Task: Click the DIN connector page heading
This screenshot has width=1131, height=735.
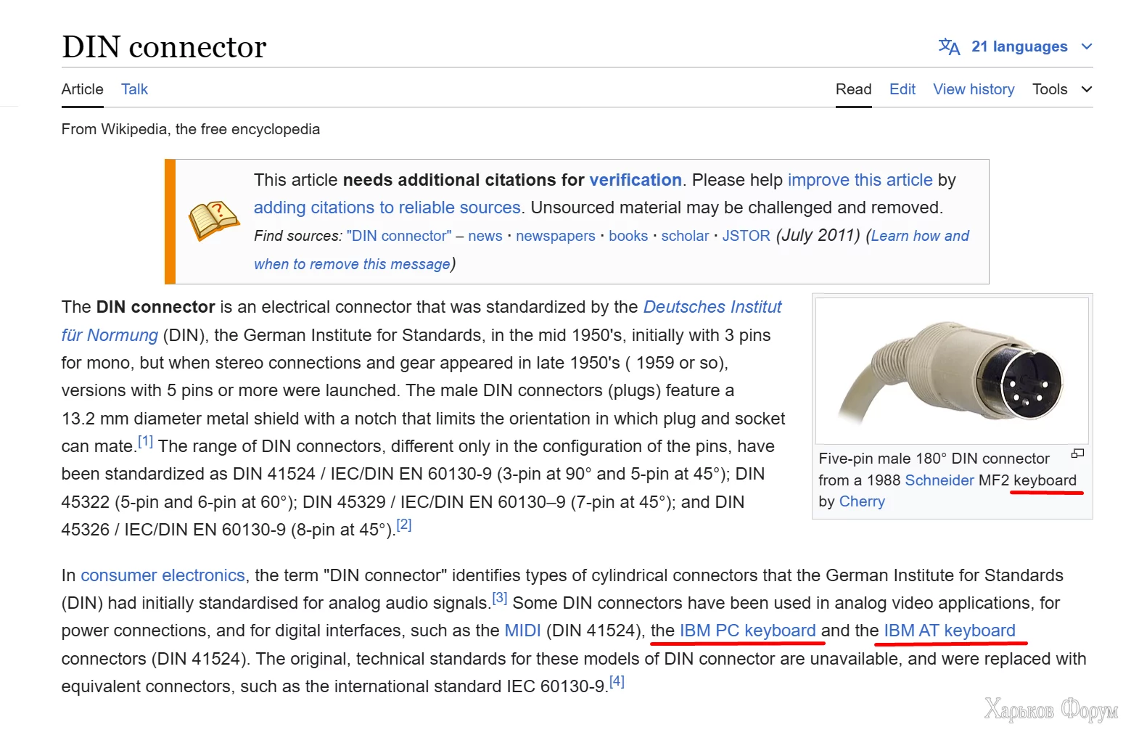Action: [x=164, y=47]
